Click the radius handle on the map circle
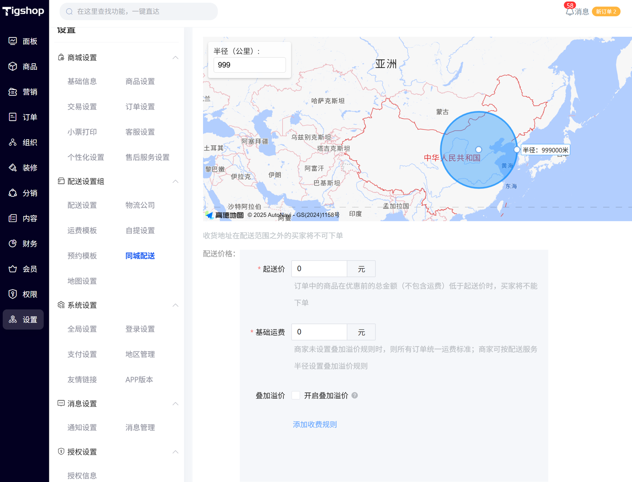This screenshot has width=632, height=482. click(x=517, y=150)
